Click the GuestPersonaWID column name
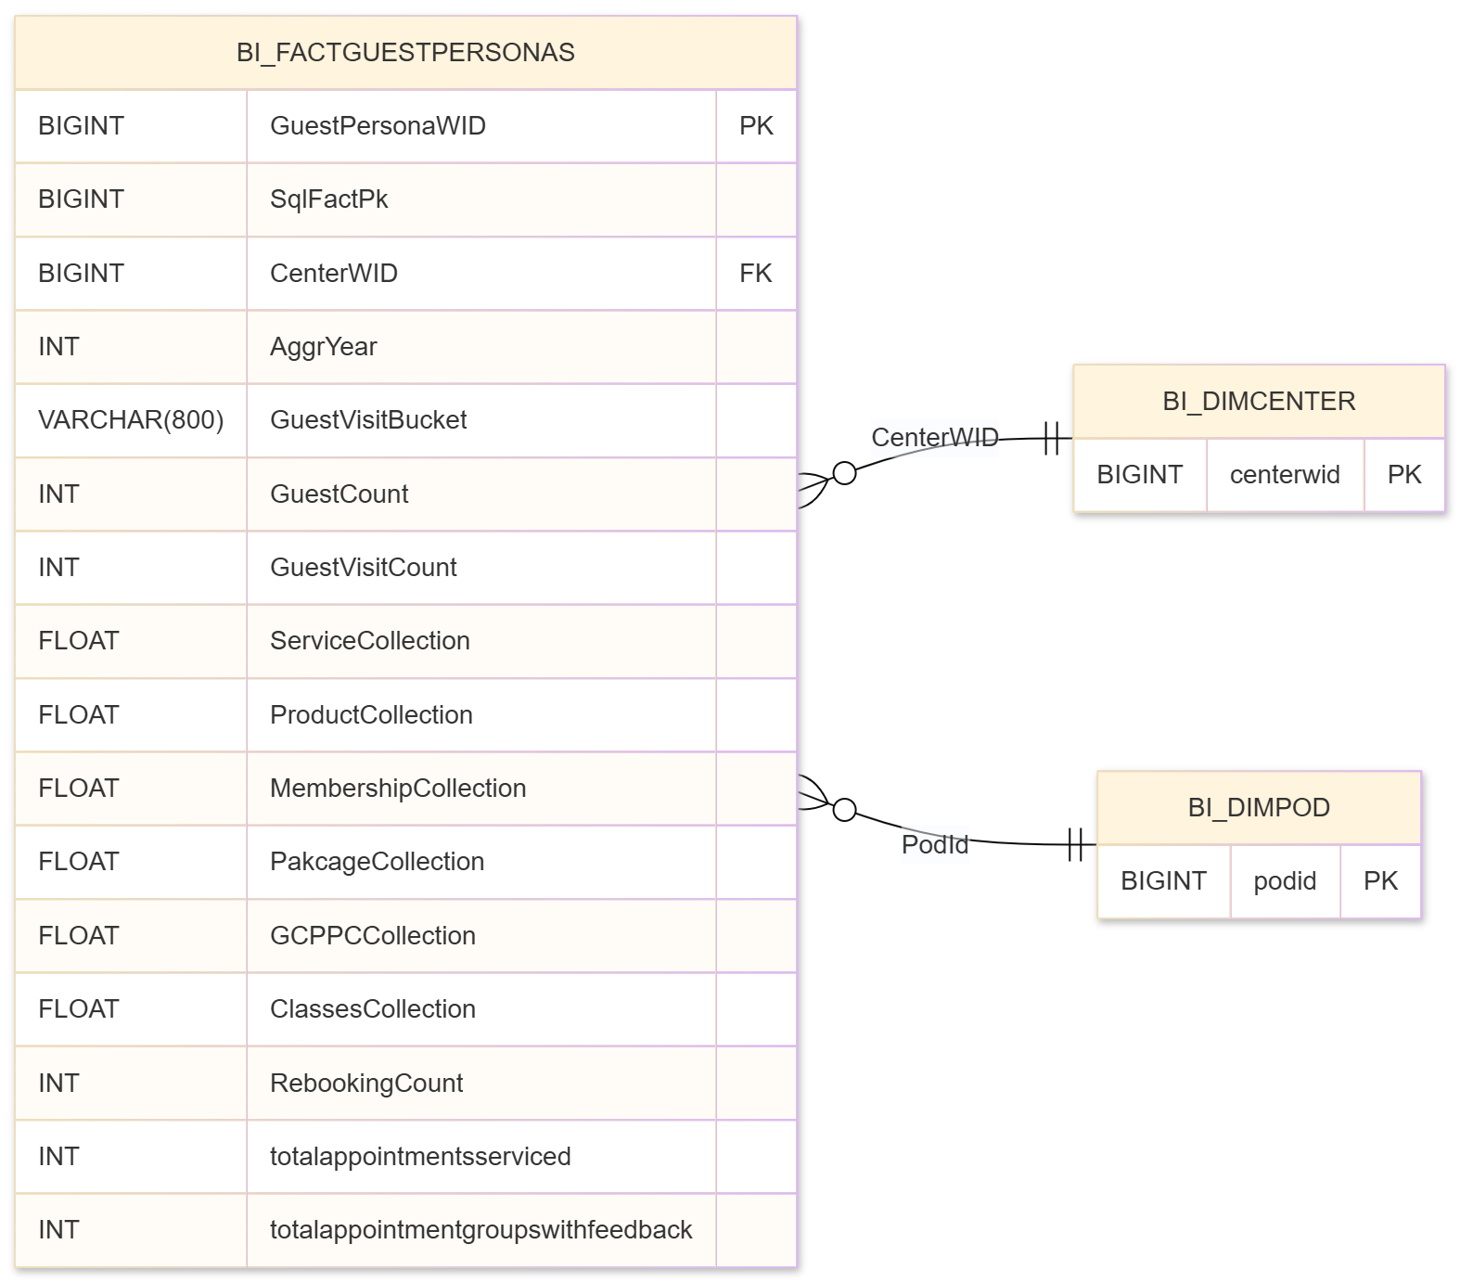 378,126
